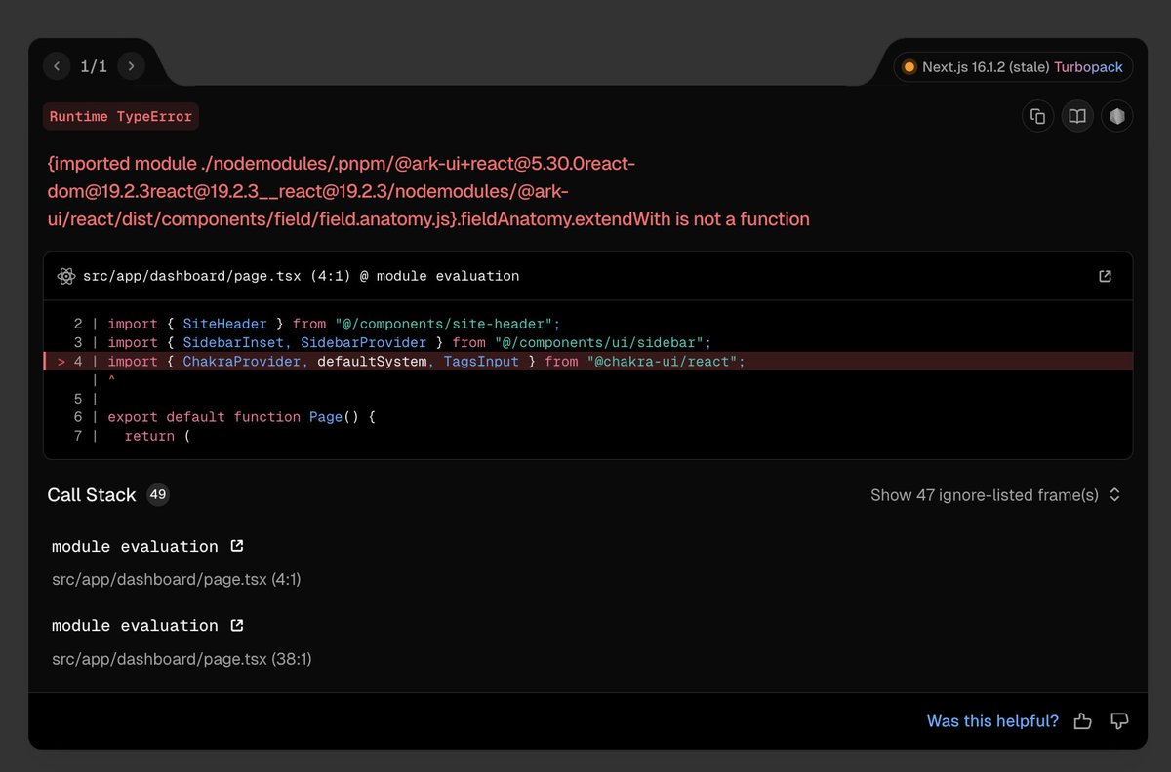1171x772 pixels.
Task: Click the second module evaluation frame title
Action: (135, 625)
